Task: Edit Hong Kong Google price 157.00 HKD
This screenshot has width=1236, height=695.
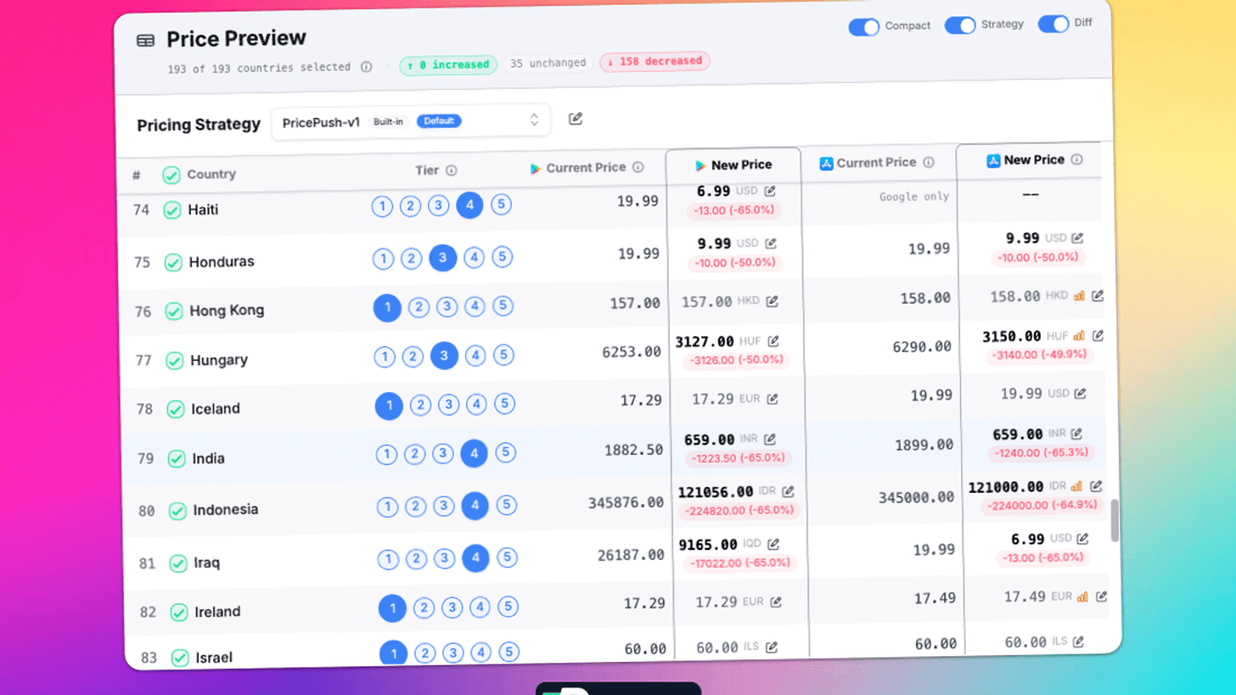Action: [772, 301]
